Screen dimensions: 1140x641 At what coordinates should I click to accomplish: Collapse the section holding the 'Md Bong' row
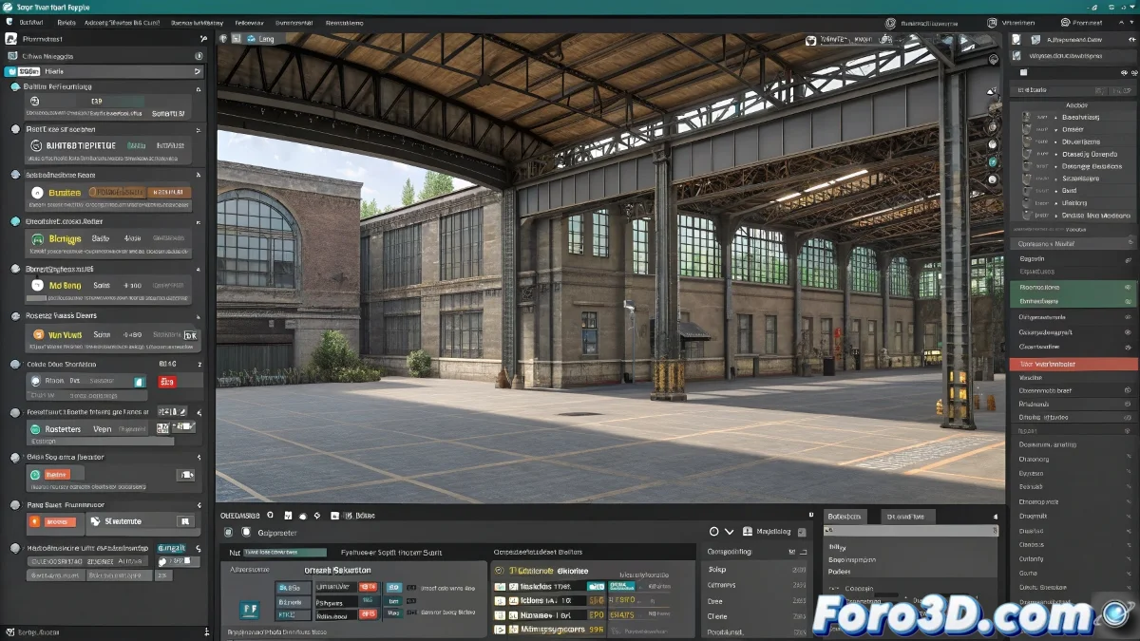[199, 269]
